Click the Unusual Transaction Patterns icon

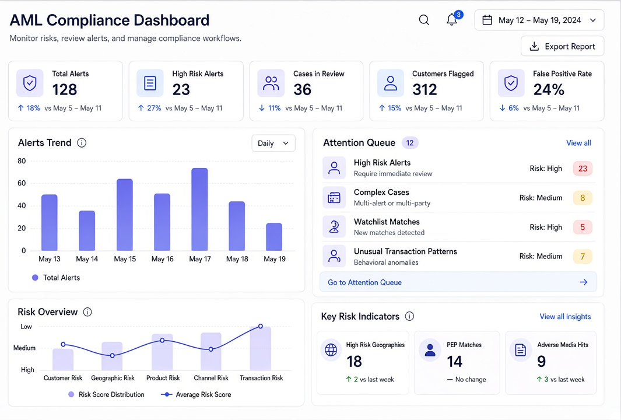[334, 256]
